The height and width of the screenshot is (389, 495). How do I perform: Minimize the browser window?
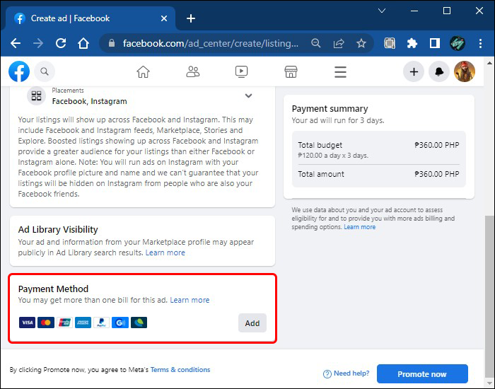[414, 11]
